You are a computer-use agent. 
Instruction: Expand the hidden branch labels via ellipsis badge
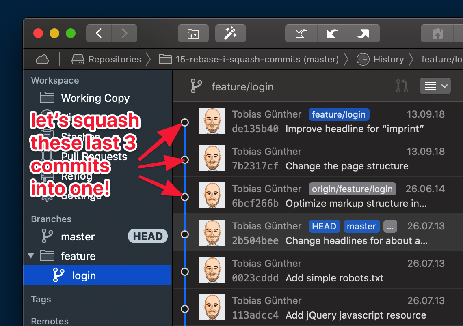390,226
